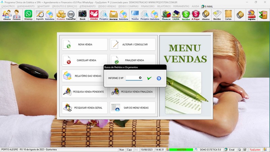Click the SAIR DO MENU VENDAS button
Screen dimensions: 270x152
point(133,108)
